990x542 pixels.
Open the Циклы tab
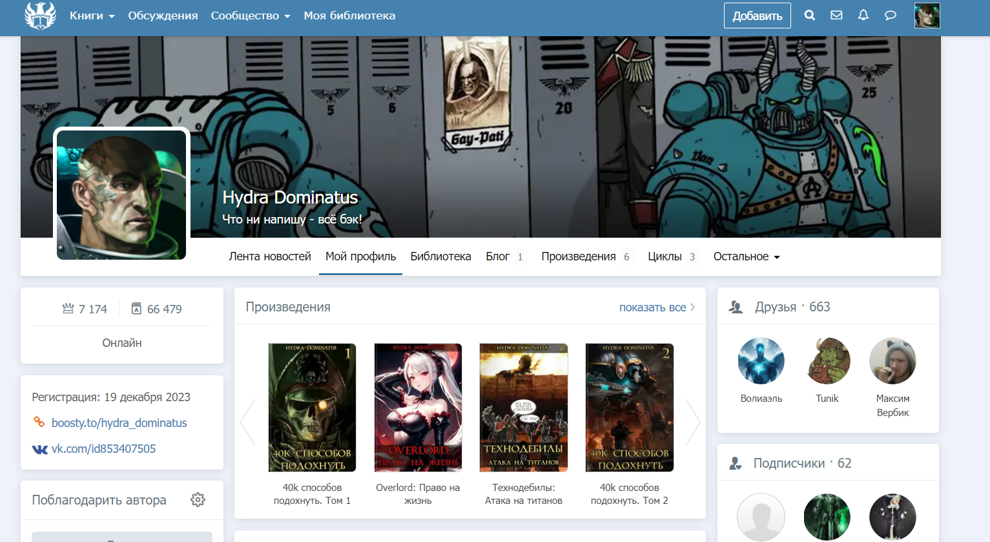[x=671, y=256]
